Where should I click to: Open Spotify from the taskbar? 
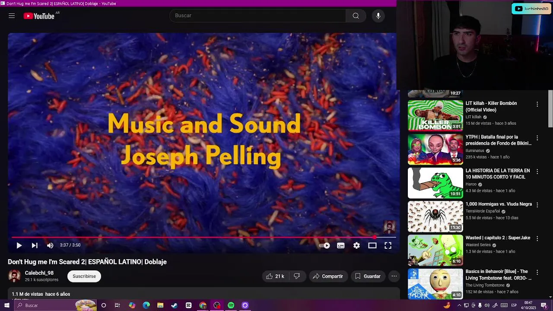[x=231, y=305]
